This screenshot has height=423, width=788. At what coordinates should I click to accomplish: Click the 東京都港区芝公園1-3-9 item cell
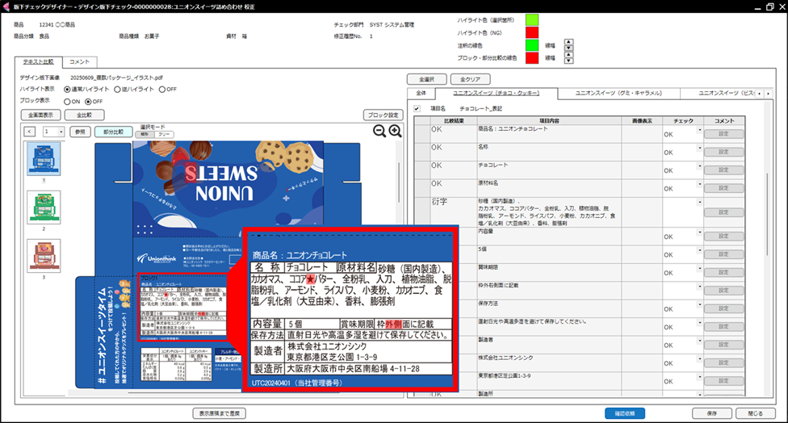549,381
